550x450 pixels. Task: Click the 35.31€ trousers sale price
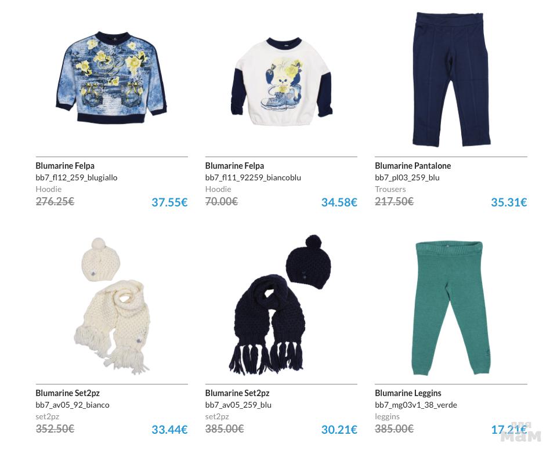pos(509,202)
